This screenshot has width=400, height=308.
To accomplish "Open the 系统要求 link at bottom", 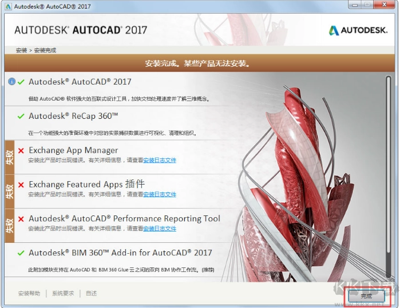I will click(x=63, y=294).
